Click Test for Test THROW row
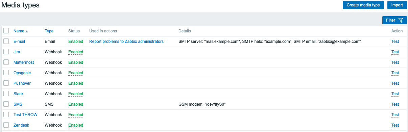Image resolution: width=408 pixels, height=132 pixels. (395, 115)
